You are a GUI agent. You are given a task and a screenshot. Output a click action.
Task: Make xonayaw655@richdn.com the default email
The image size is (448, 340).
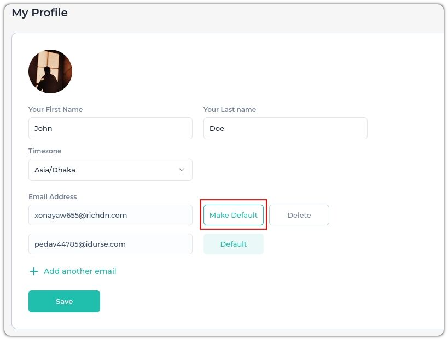[x=234, y=215]
